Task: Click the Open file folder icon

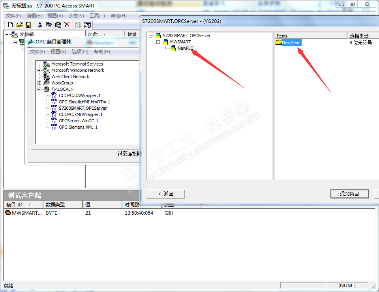Action: [x=19, y=24]
